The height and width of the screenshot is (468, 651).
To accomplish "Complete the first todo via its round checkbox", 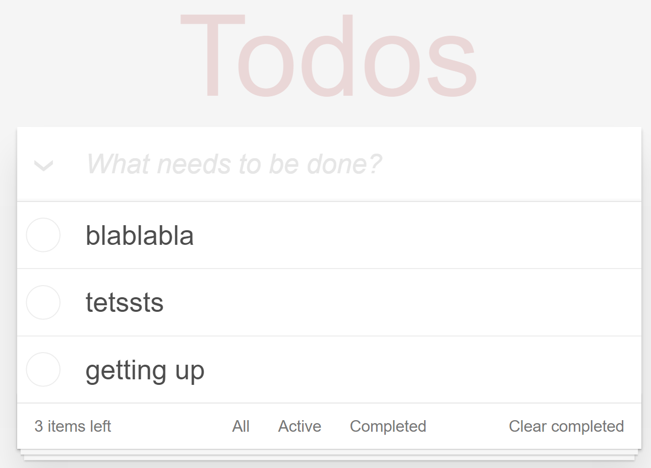I will point(43,235).
